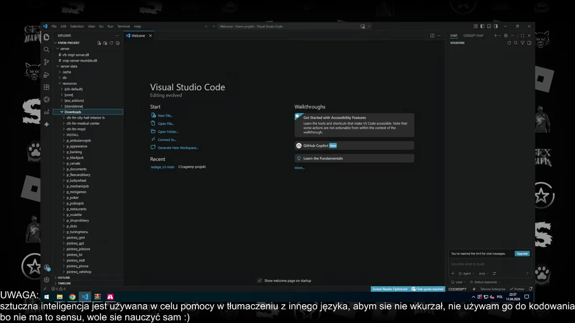The height and width of the screenshot is (323, 575).
Task: Split the editor to the right
Action: point(432,35)
